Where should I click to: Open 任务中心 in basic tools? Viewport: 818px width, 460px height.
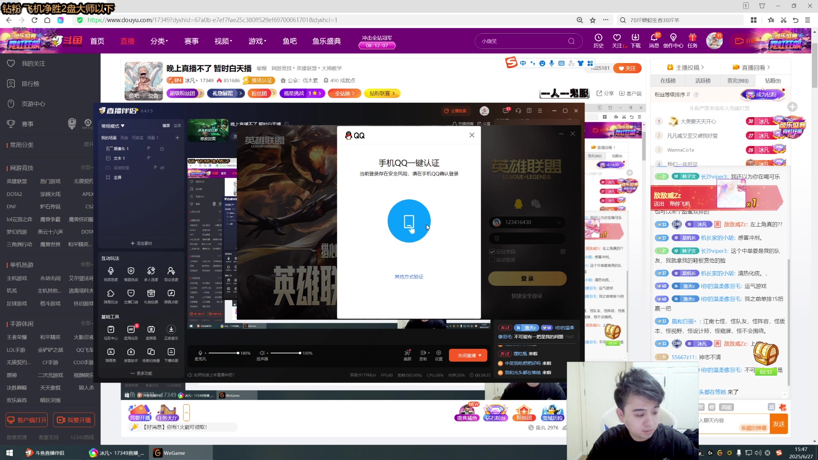coord(111,332)
